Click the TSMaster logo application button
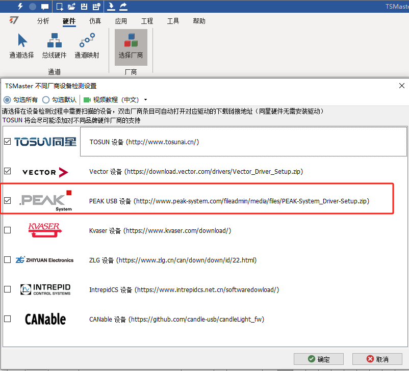Screen dimensions: 409x371 [14, 20]
